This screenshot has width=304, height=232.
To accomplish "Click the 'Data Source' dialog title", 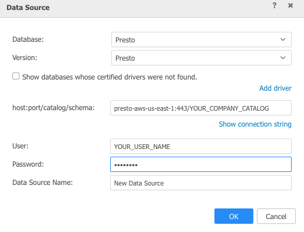I will tap(28, 8).
